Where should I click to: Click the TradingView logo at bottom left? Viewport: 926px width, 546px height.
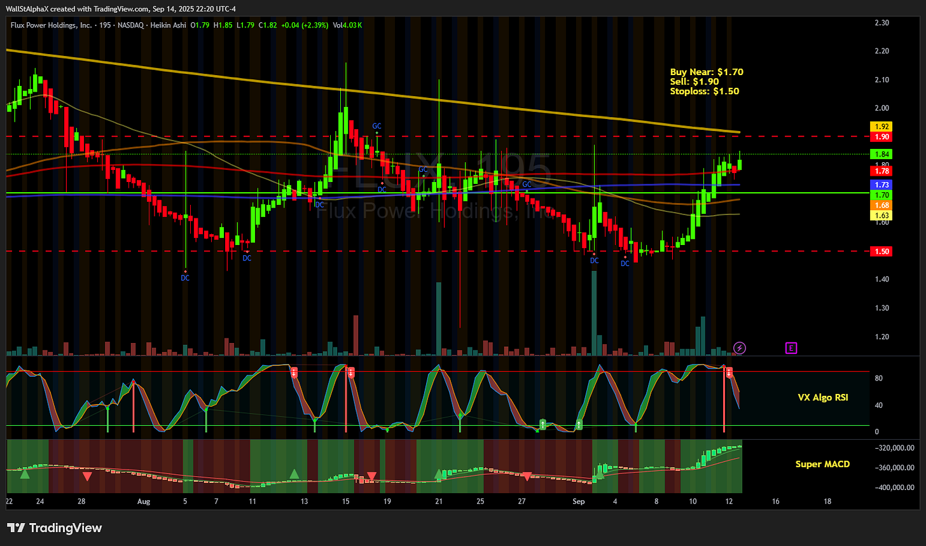[x=54, y=528]
